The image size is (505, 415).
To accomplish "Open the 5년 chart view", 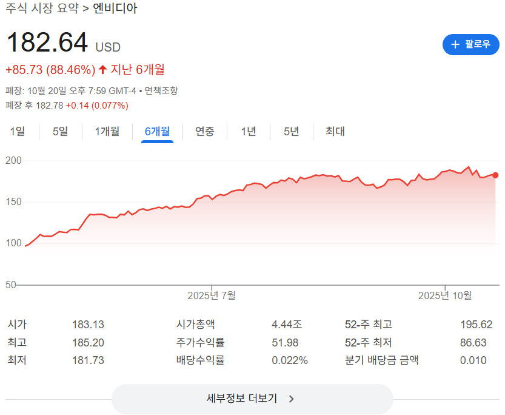I will (292, 131).
